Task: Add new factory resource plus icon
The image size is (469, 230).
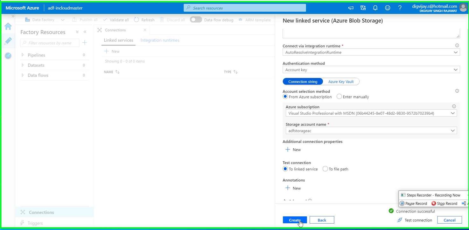Action: point(85,43)
